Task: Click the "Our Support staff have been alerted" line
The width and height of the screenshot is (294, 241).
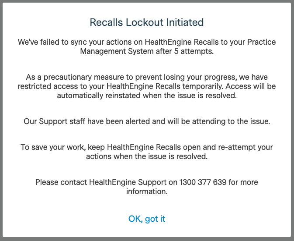Action: (x=147, y=121)
